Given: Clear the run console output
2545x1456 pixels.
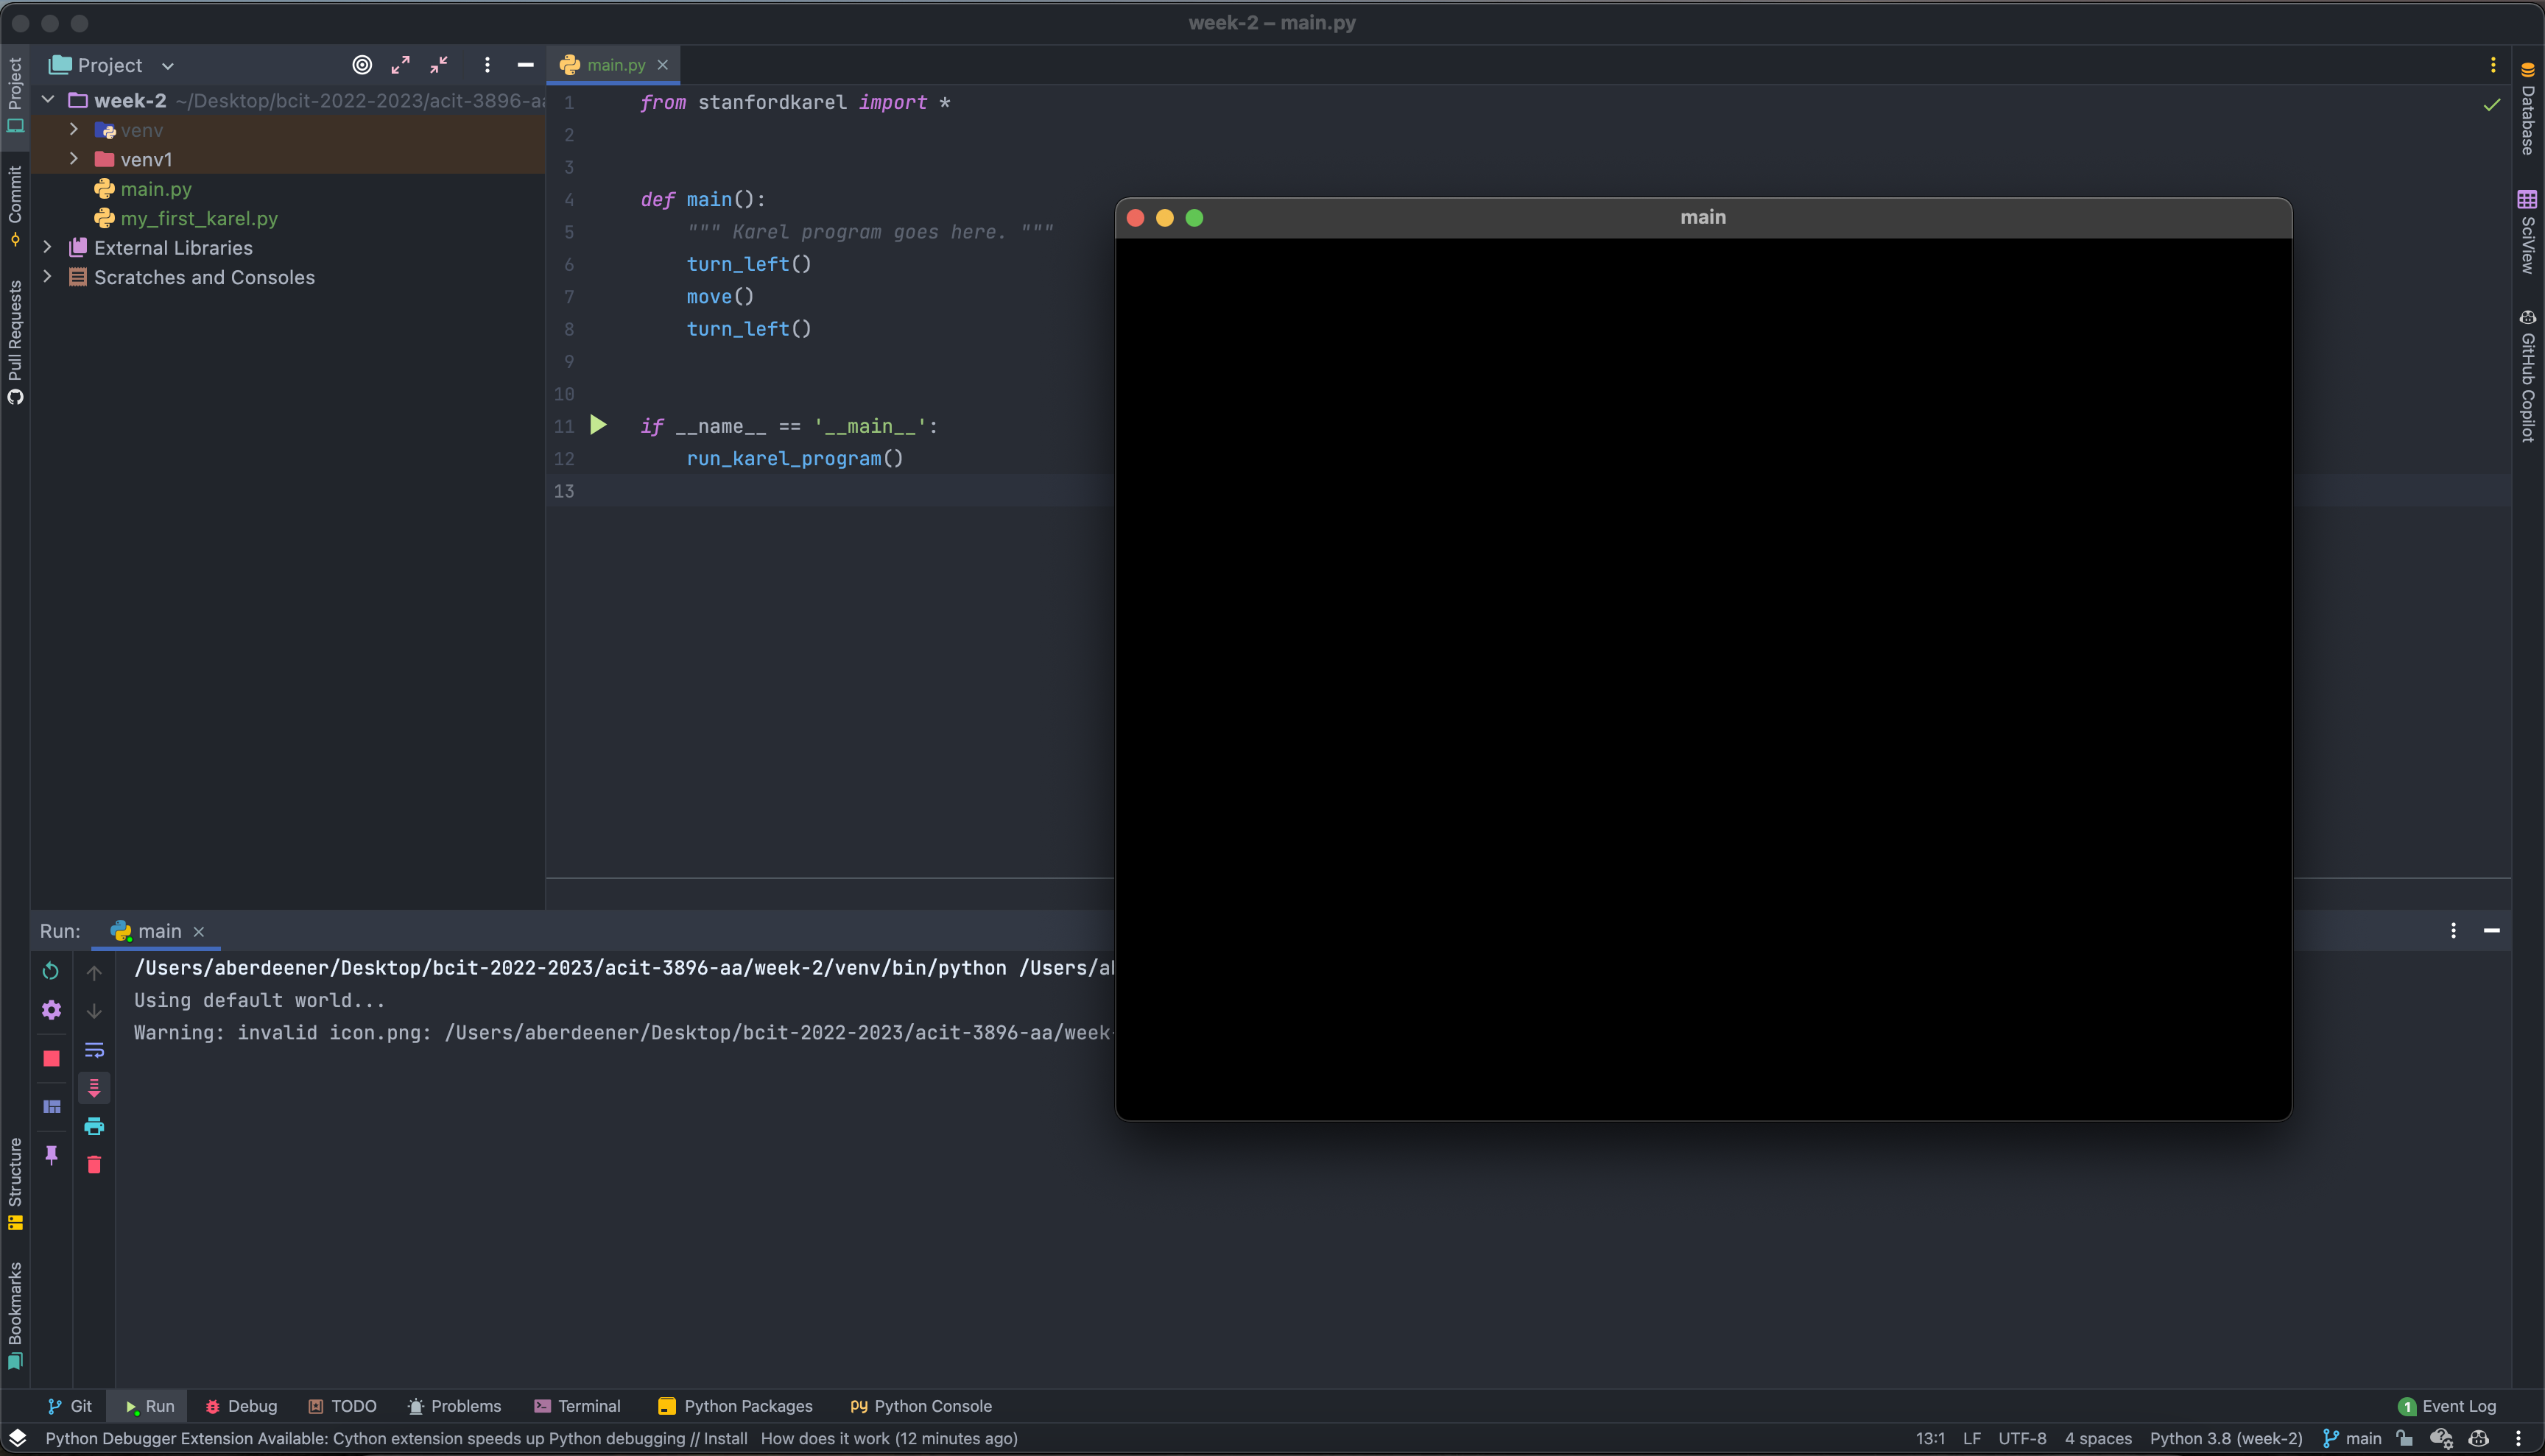Looking at the screenshot, I should [x=94, y=1164].
